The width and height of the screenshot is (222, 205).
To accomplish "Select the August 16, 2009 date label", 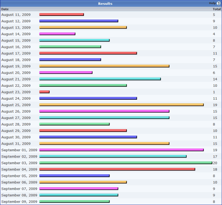I will pos(16,47).
